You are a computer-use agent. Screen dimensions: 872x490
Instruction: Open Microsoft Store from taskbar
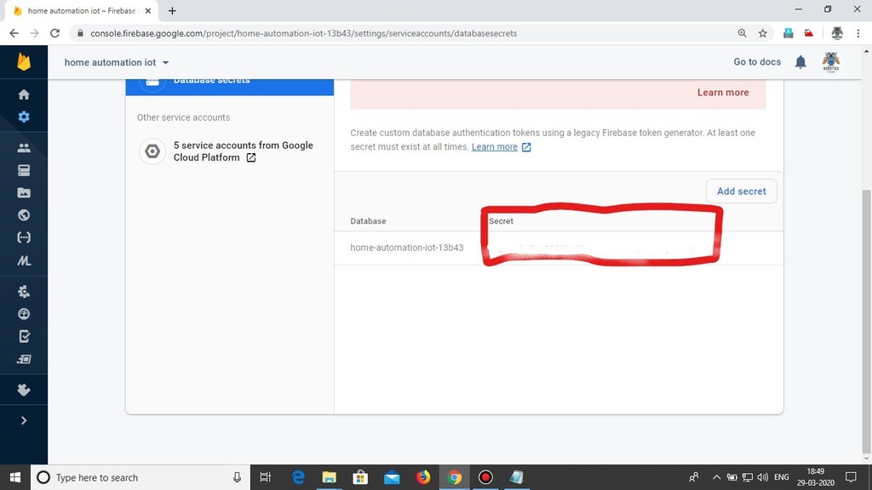click(360, 477)
